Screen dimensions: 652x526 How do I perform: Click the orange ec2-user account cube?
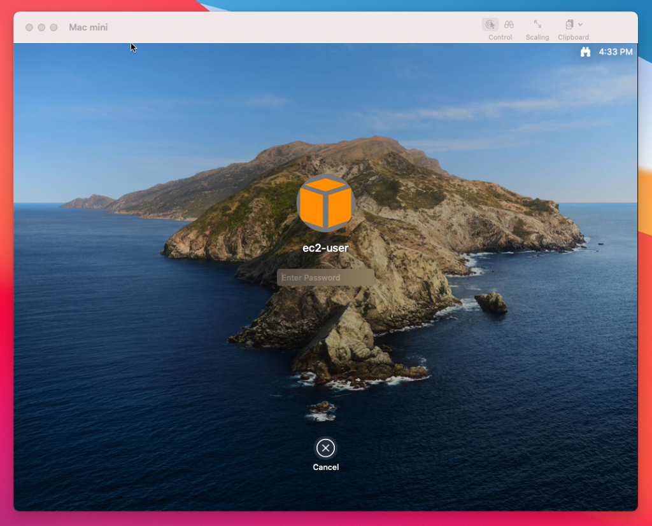click(x=325, y=203)
